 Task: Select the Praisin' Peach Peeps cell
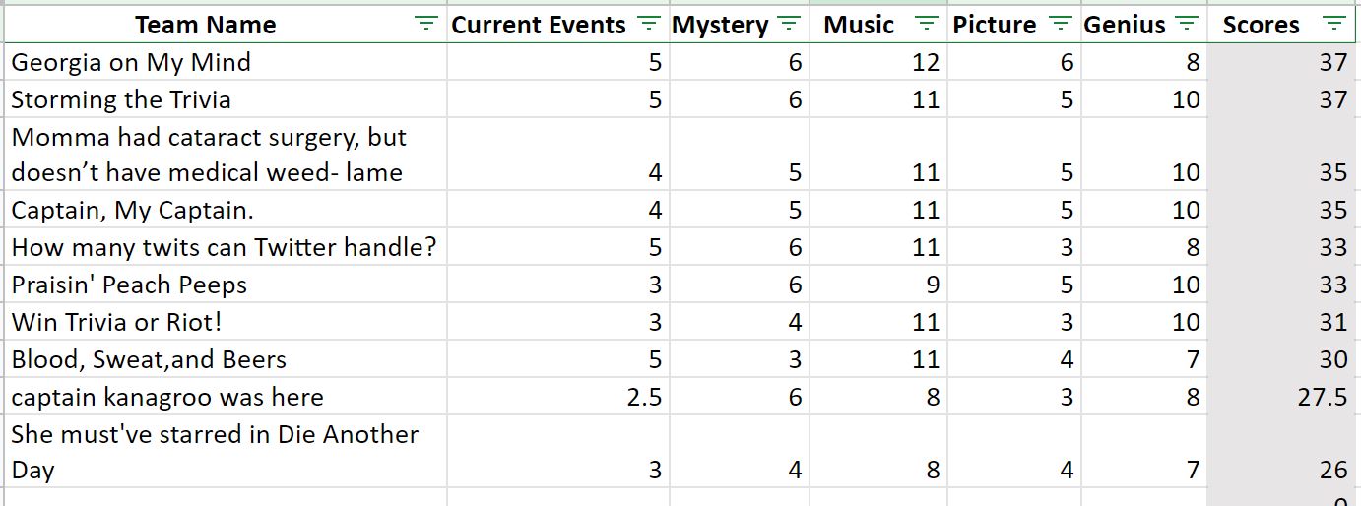(226, 285)
